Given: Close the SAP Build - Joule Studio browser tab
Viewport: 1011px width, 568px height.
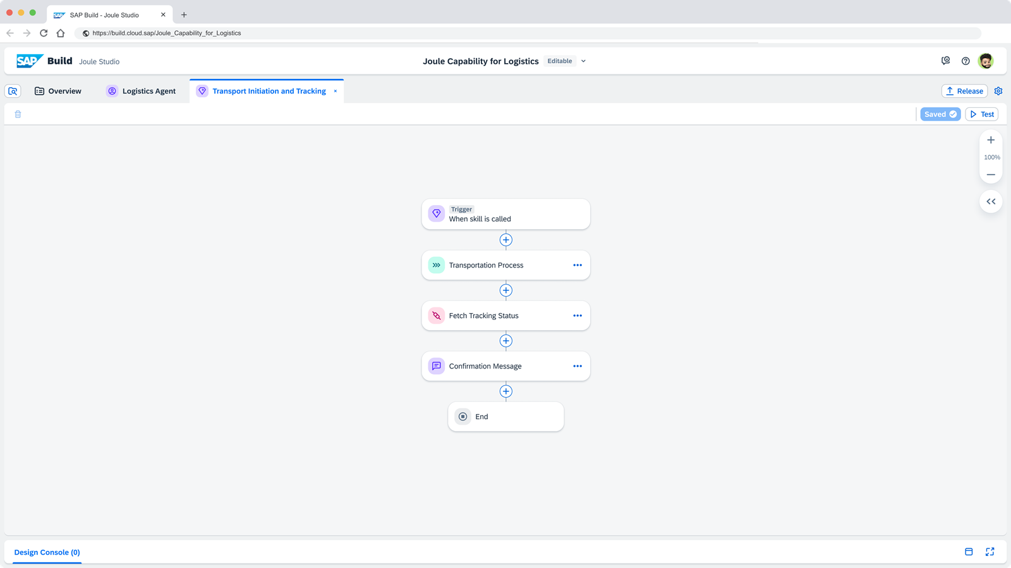Looking at the screenshot, I should [163, 15].
